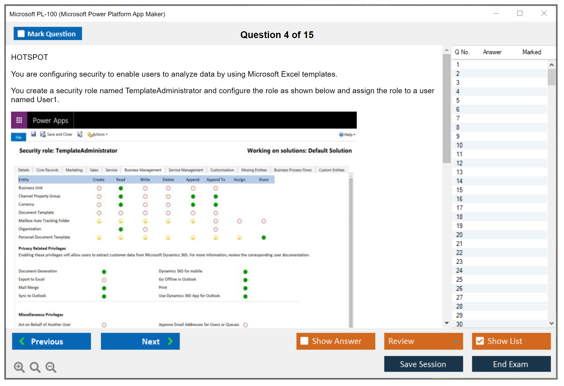The height and width of the screenshot is (386, 564).
Task: Open the Customization tab
Action: click(x=222, y=170)
